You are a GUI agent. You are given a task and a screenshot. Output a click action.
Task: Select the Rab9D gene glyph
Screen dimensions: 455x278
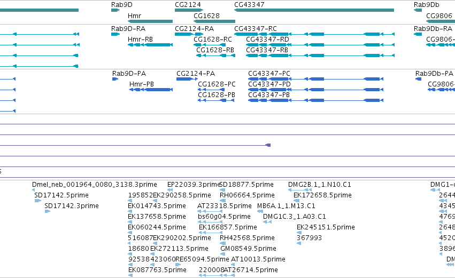(x=115, y=10)
